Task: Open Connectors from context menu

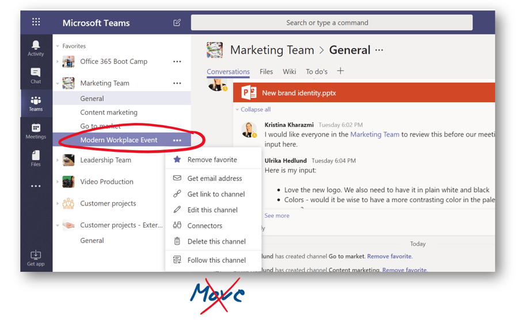Action: pyautogui.click(x=213, y=226)
